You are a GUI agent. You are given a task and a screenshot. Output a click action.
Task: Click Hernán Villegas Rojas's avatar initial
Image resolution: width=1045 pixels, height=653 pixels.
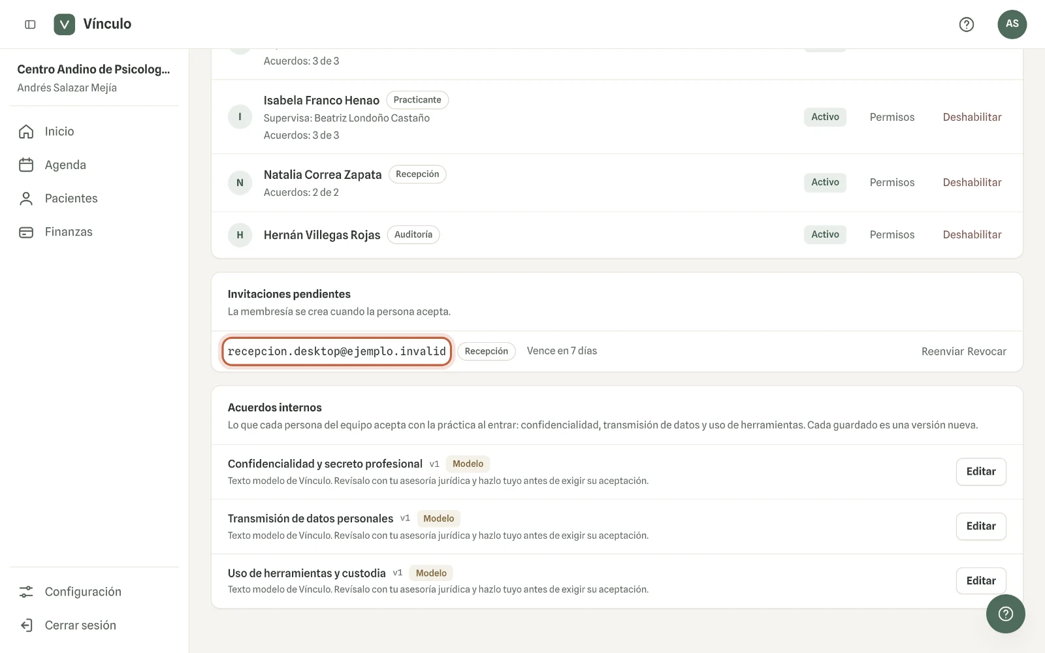[x=240, y=235]
